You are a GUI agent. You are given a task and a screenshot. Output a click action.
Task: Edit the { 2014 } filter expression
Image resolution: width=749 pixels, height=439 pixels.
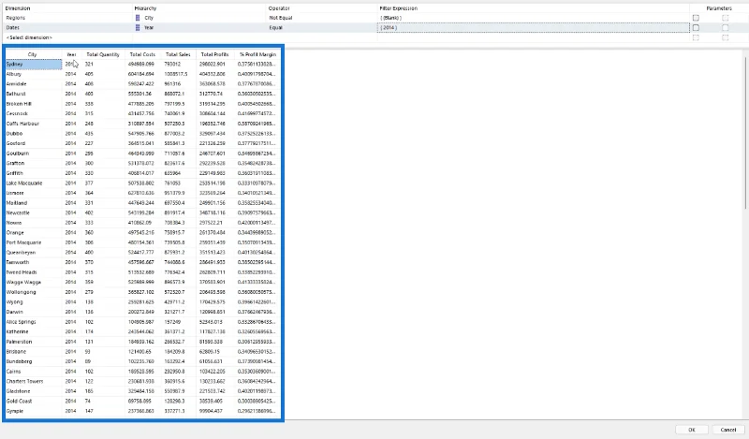click(x=533, y=28)
